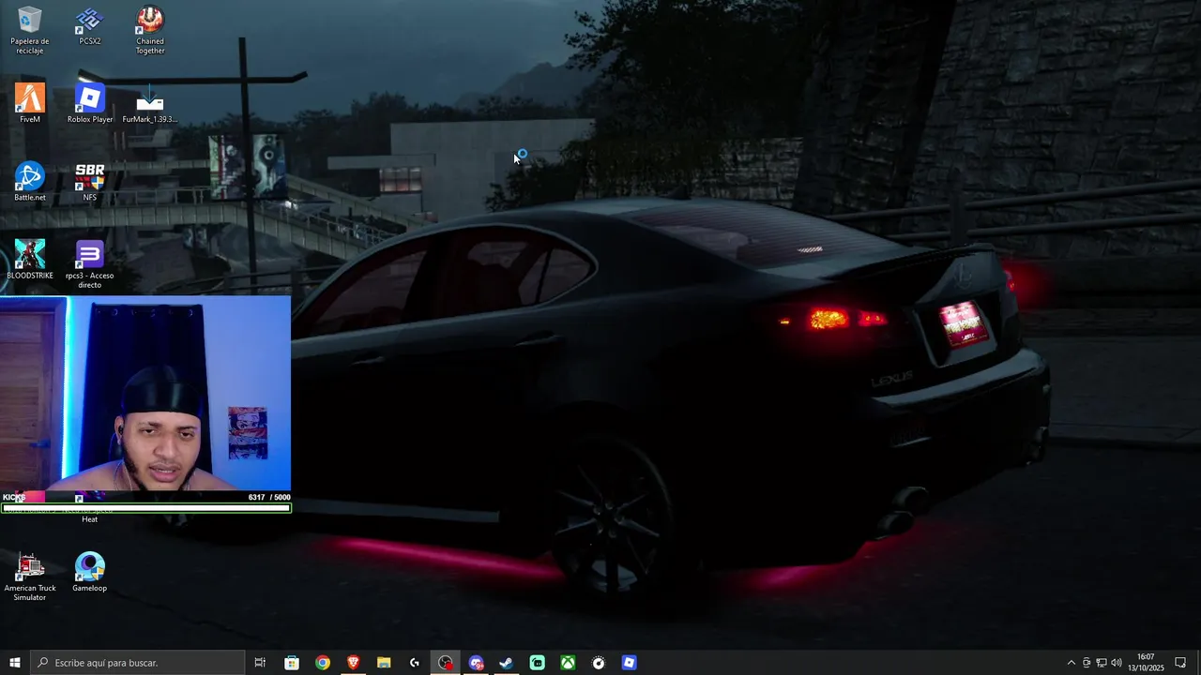Open File Explorer from the taskbar
The height and width of the screenshot is (675, 1201).
pos(384,663)
